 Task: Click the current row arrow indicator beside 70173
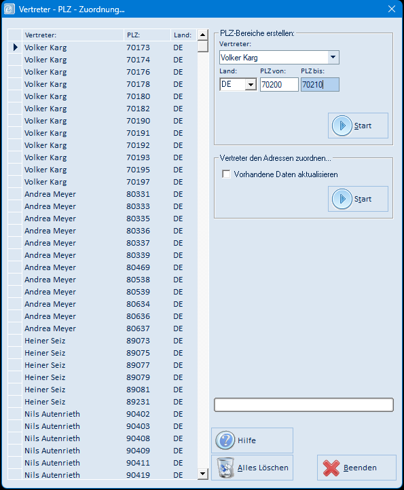(16, 48)
